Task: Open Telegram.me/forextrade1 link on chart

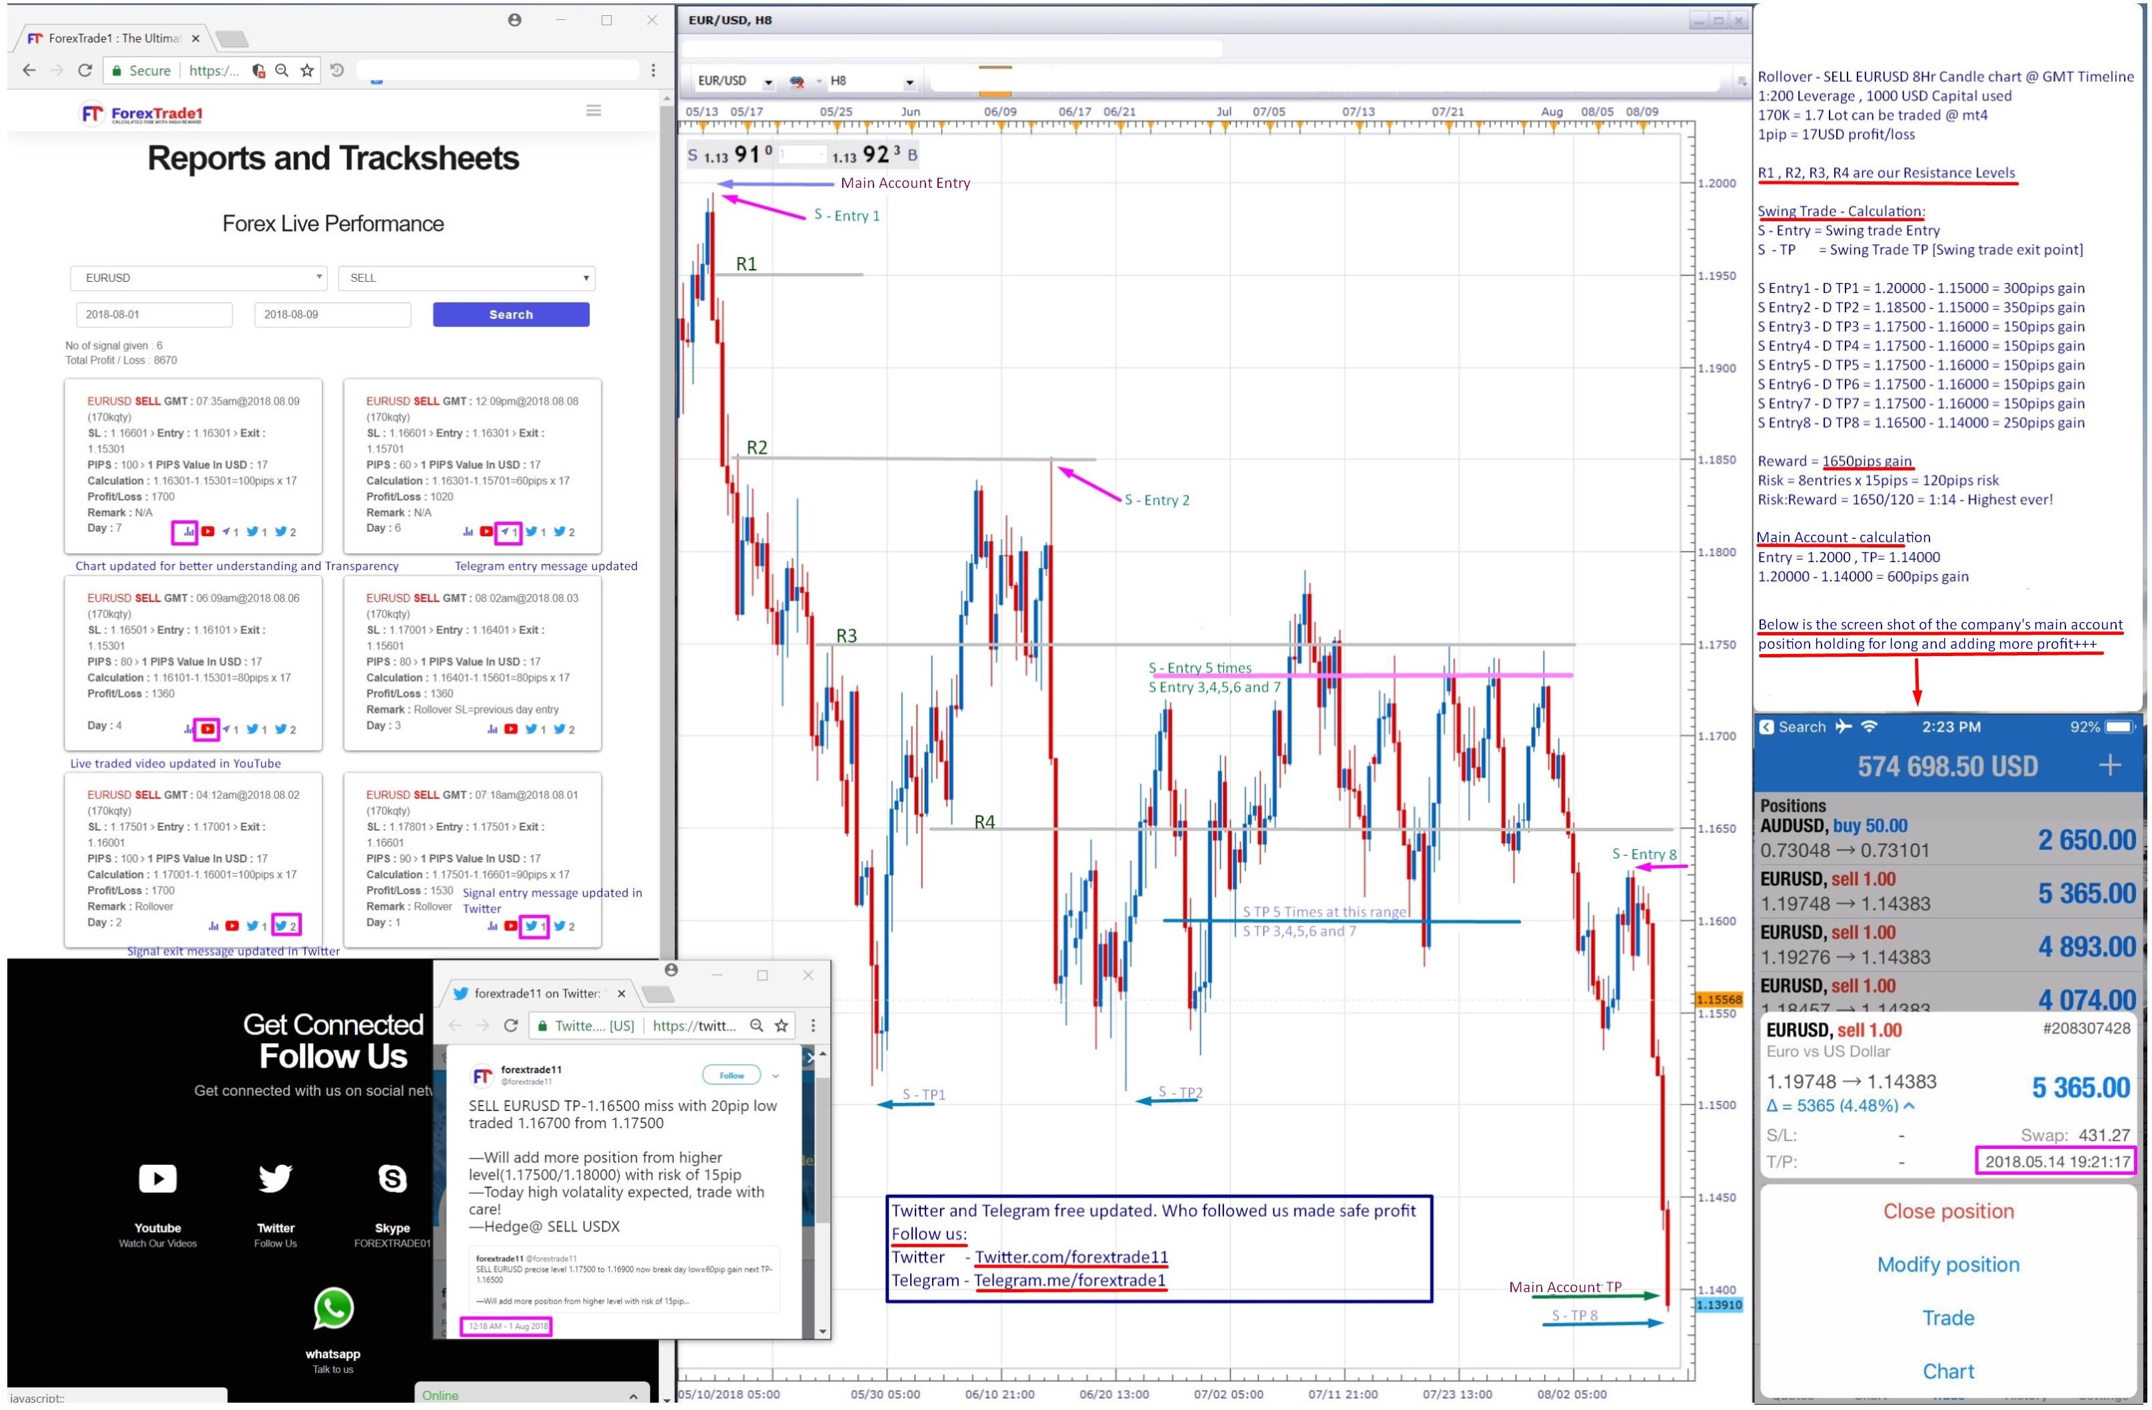Action: coord(1071,1281)
